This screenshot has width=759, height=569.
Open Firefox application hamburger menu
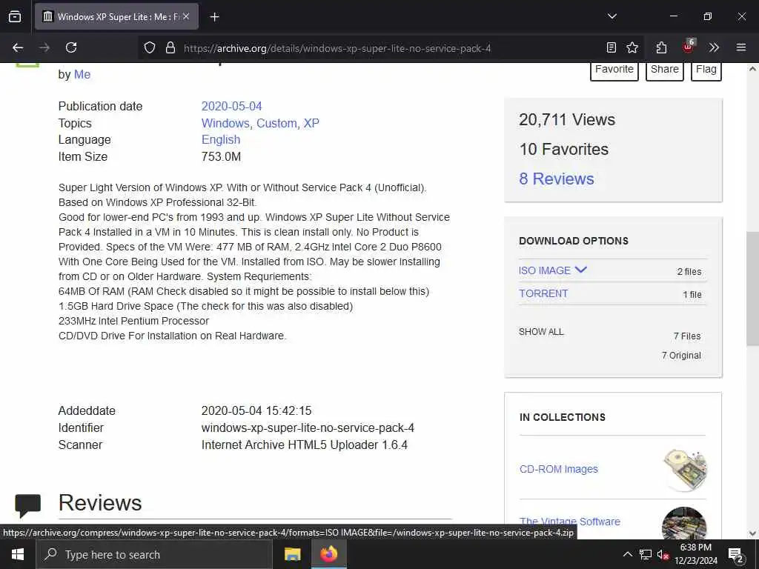pos(741,47)
